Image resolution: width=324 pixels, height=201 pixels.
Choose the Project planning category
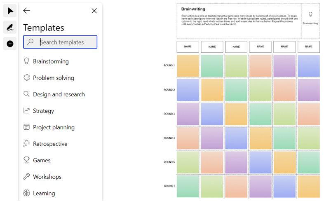tap(54, 127)
